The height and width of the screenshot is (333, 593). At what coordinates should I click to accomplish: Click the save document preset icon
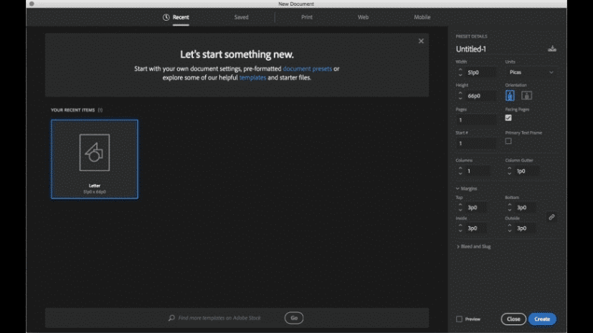pyautogui.click(x=551, y=49)
